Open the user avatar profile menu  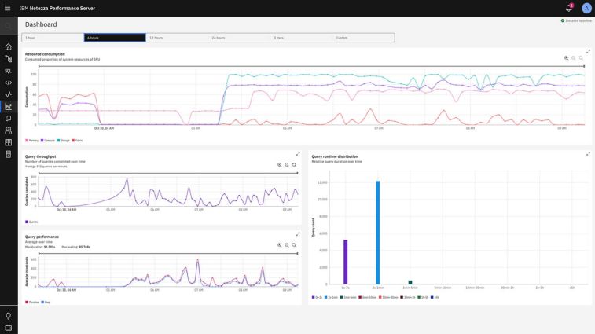coord(586,8)
